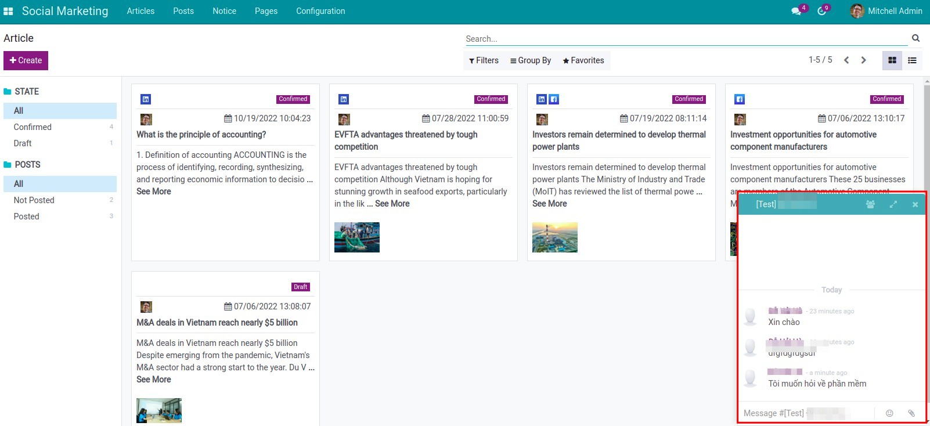The width and height of the screenshot is (930, 426).
Task: Expand the chat window to full screen
Action: 893,204
